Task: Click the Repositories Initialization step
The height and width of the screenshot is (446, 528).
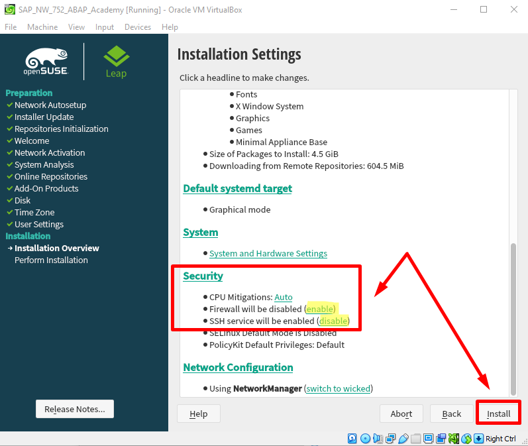Action: pos(62,129)
